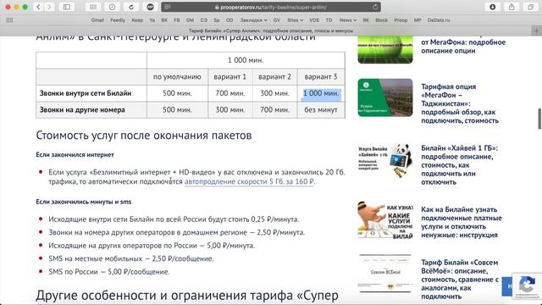Open the Feedly bookmark

[118, 20]
